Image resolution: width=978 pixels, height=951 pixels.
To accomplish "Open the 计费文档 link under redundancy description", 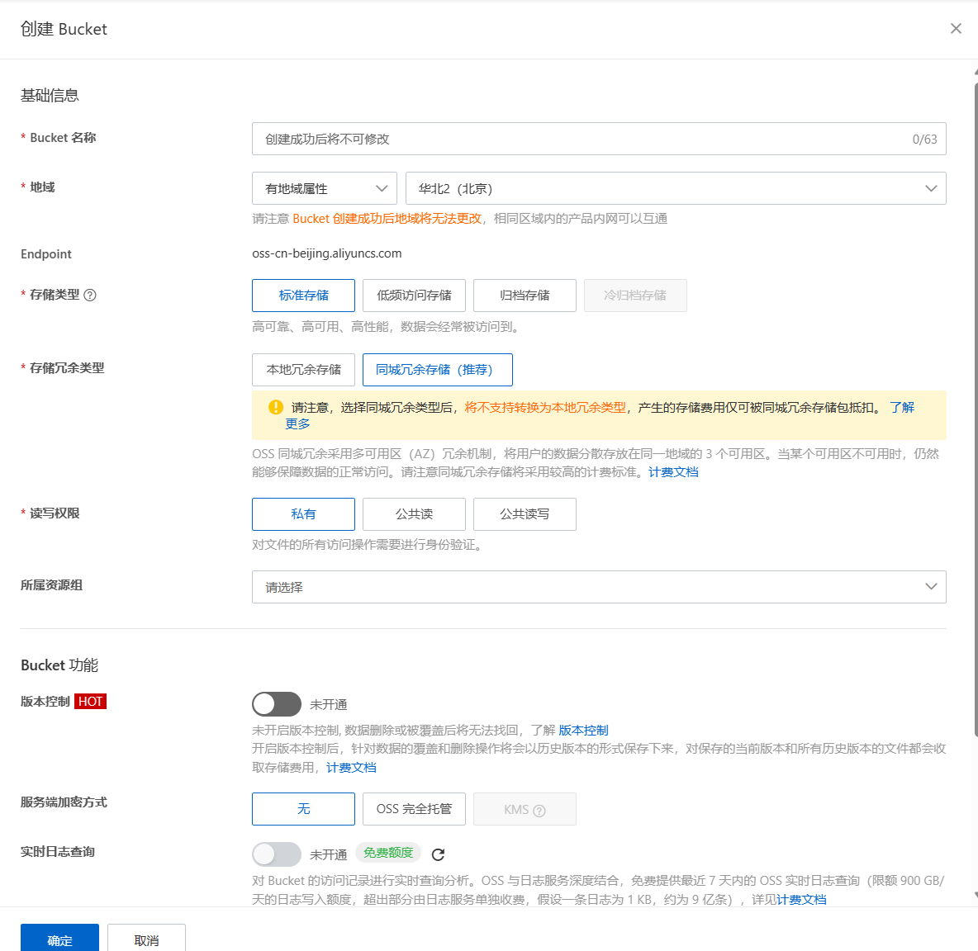I will click(x=674, y=472).
